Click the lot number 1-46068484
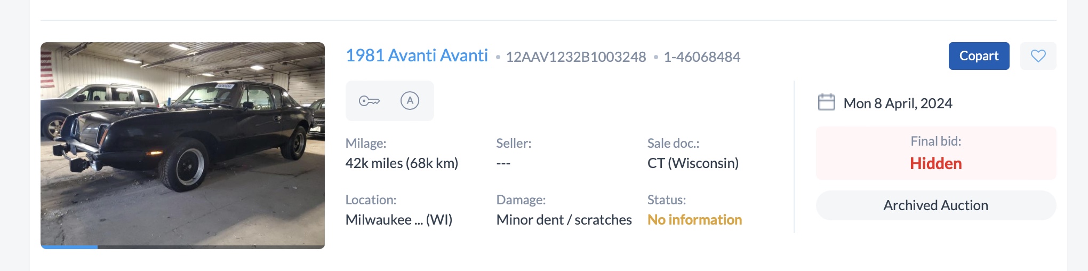1088x271 pixels. [702, 57]
